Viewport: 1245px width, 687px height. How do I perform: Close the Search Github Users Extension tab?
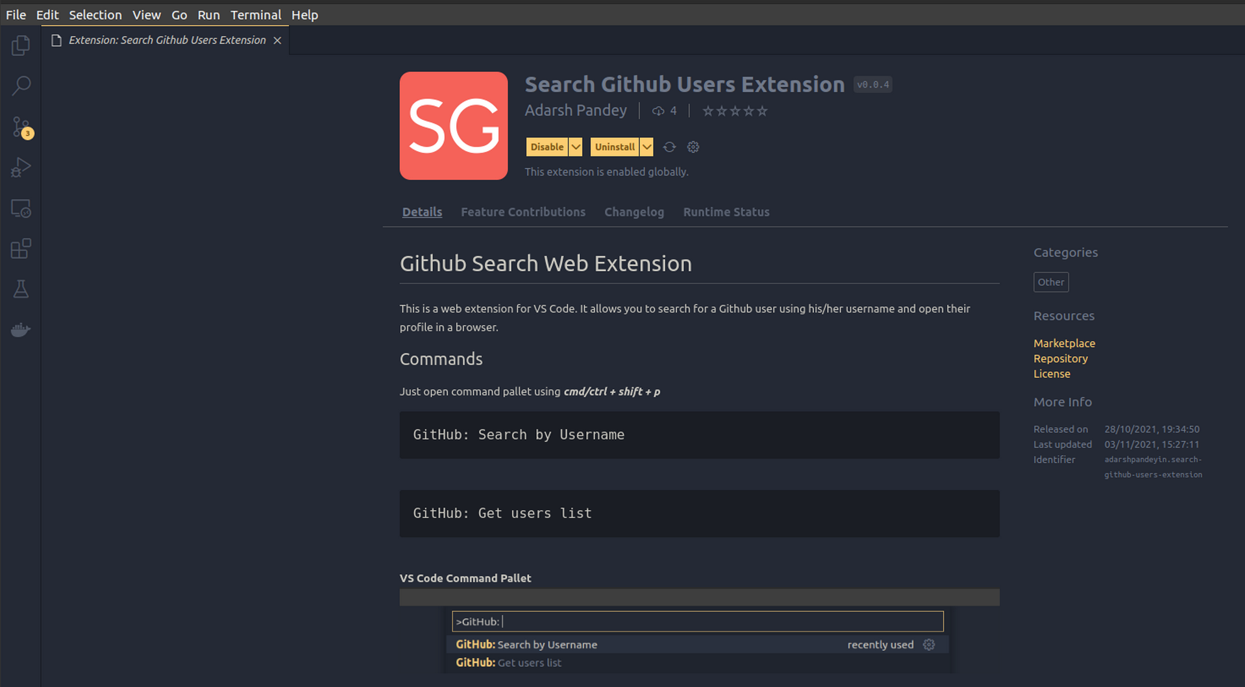(x=277, y=40)
